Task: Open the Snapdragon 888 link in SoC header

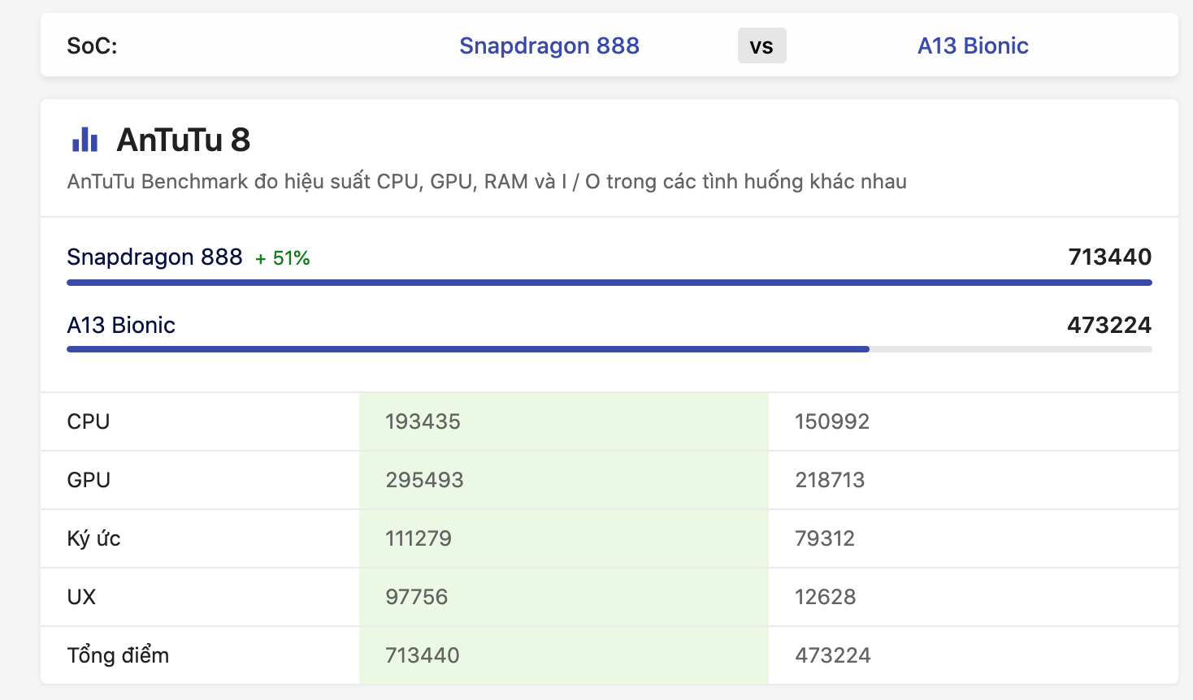Action: click(549, 45)
